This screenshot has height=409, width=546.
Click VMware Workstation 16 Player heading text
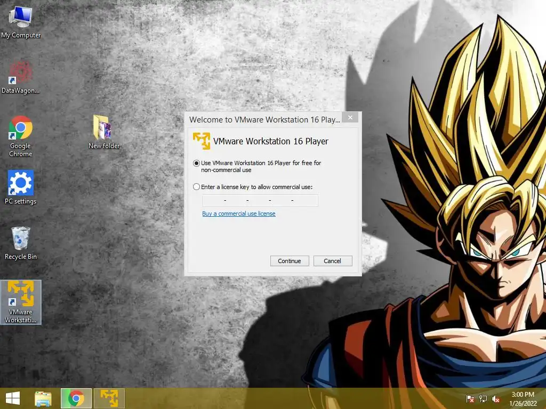coord(270,141)
